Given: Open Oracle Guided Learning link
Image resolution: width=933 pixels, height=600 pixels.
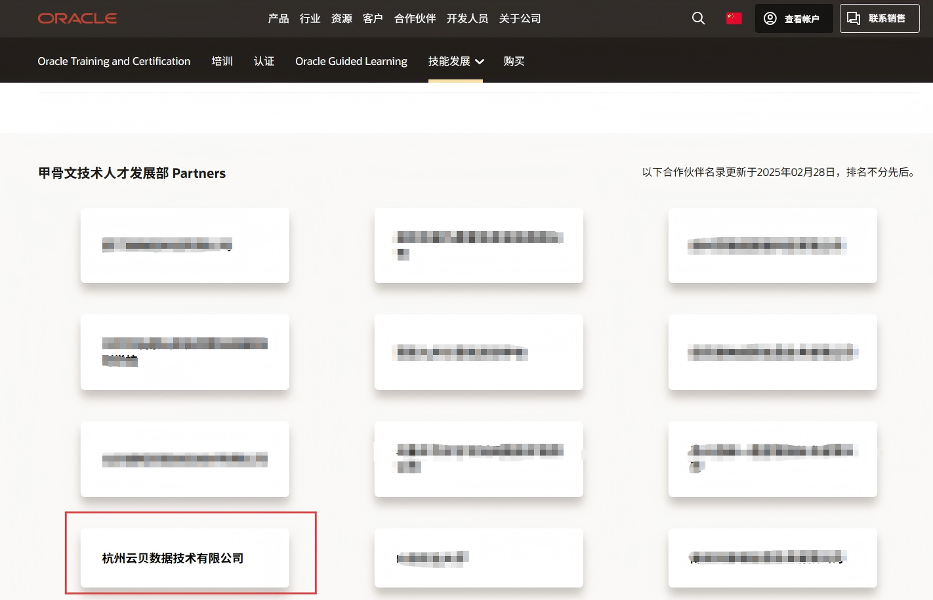Looking at the screenshot, I should [x=351, y=61].
